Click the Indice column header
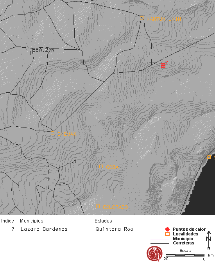215x262 pixels. tap(7, 221)
